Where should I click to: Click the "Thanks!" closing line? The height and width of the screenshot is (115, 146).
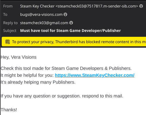pyautogui.click(x=9, y=110)
